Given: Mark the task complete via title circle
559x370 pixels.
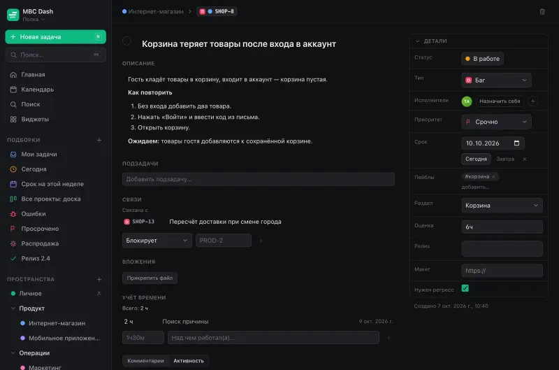Looking at the screenshot, I should point(126,41).
